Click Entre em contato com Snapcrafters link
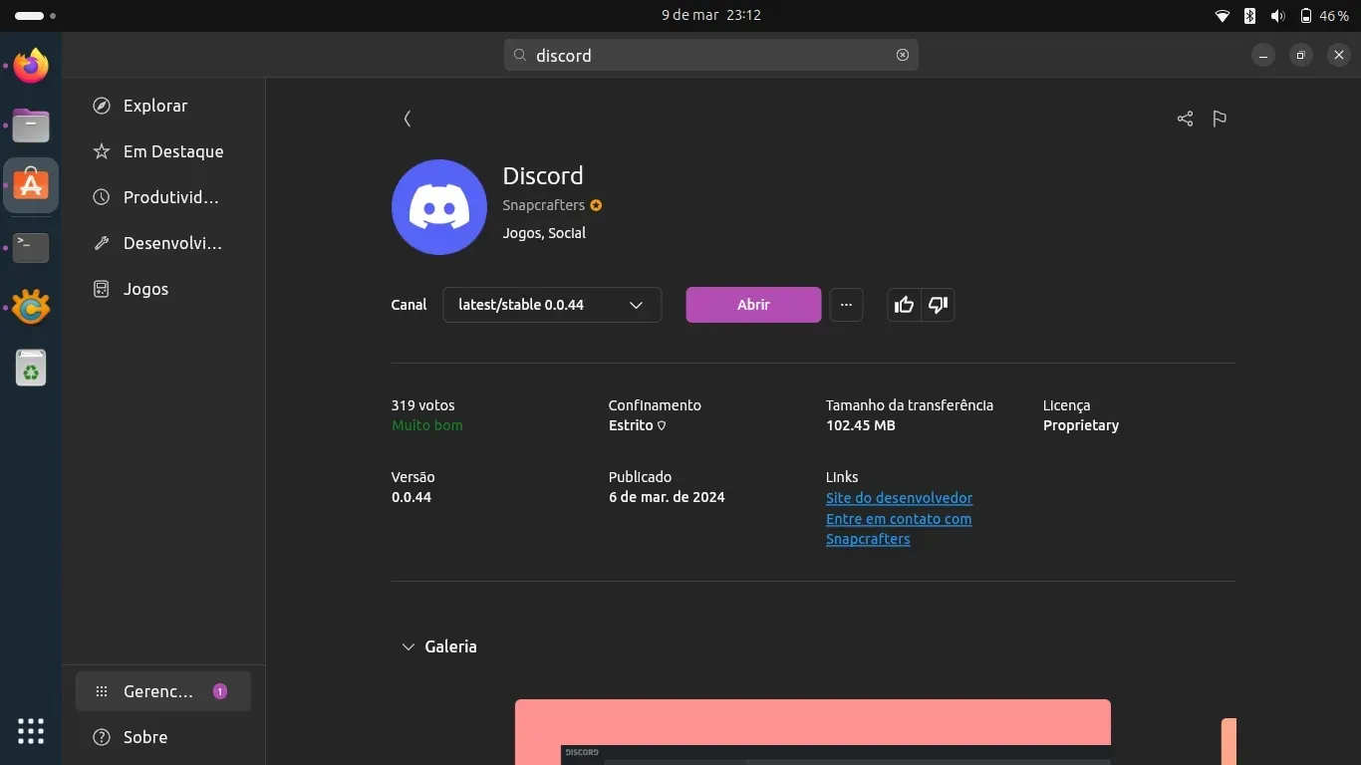 (x=898, y=519)
